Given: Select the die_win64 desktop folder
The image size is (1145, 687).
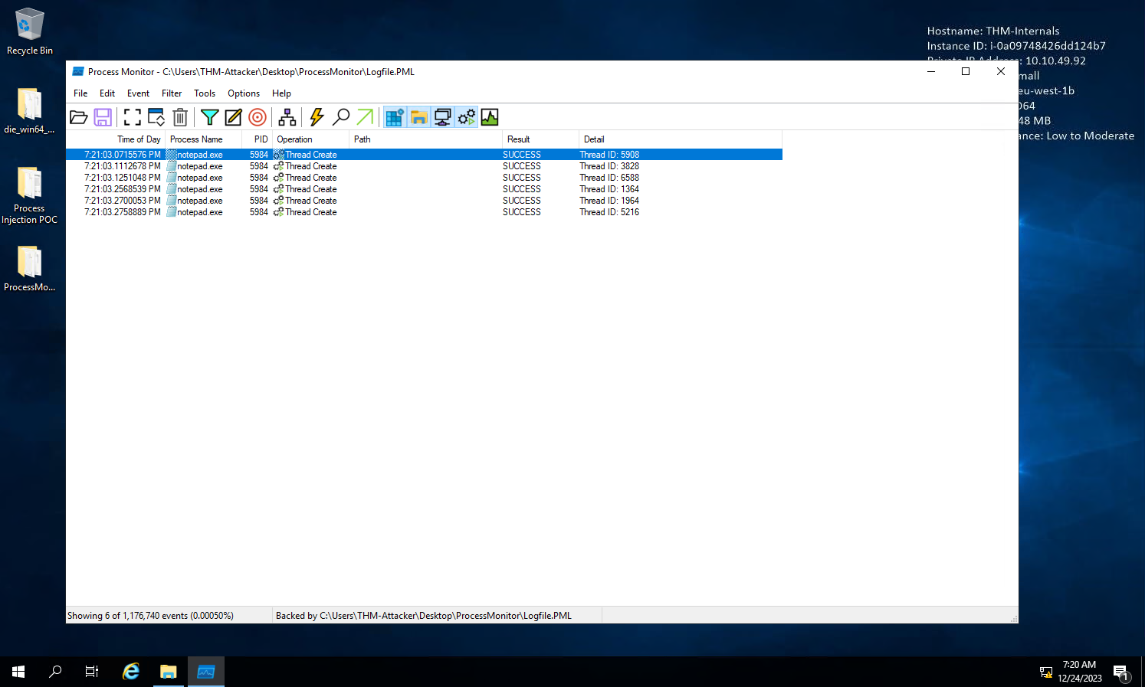Looking at the screenshot, I should (x=29, y=110).
